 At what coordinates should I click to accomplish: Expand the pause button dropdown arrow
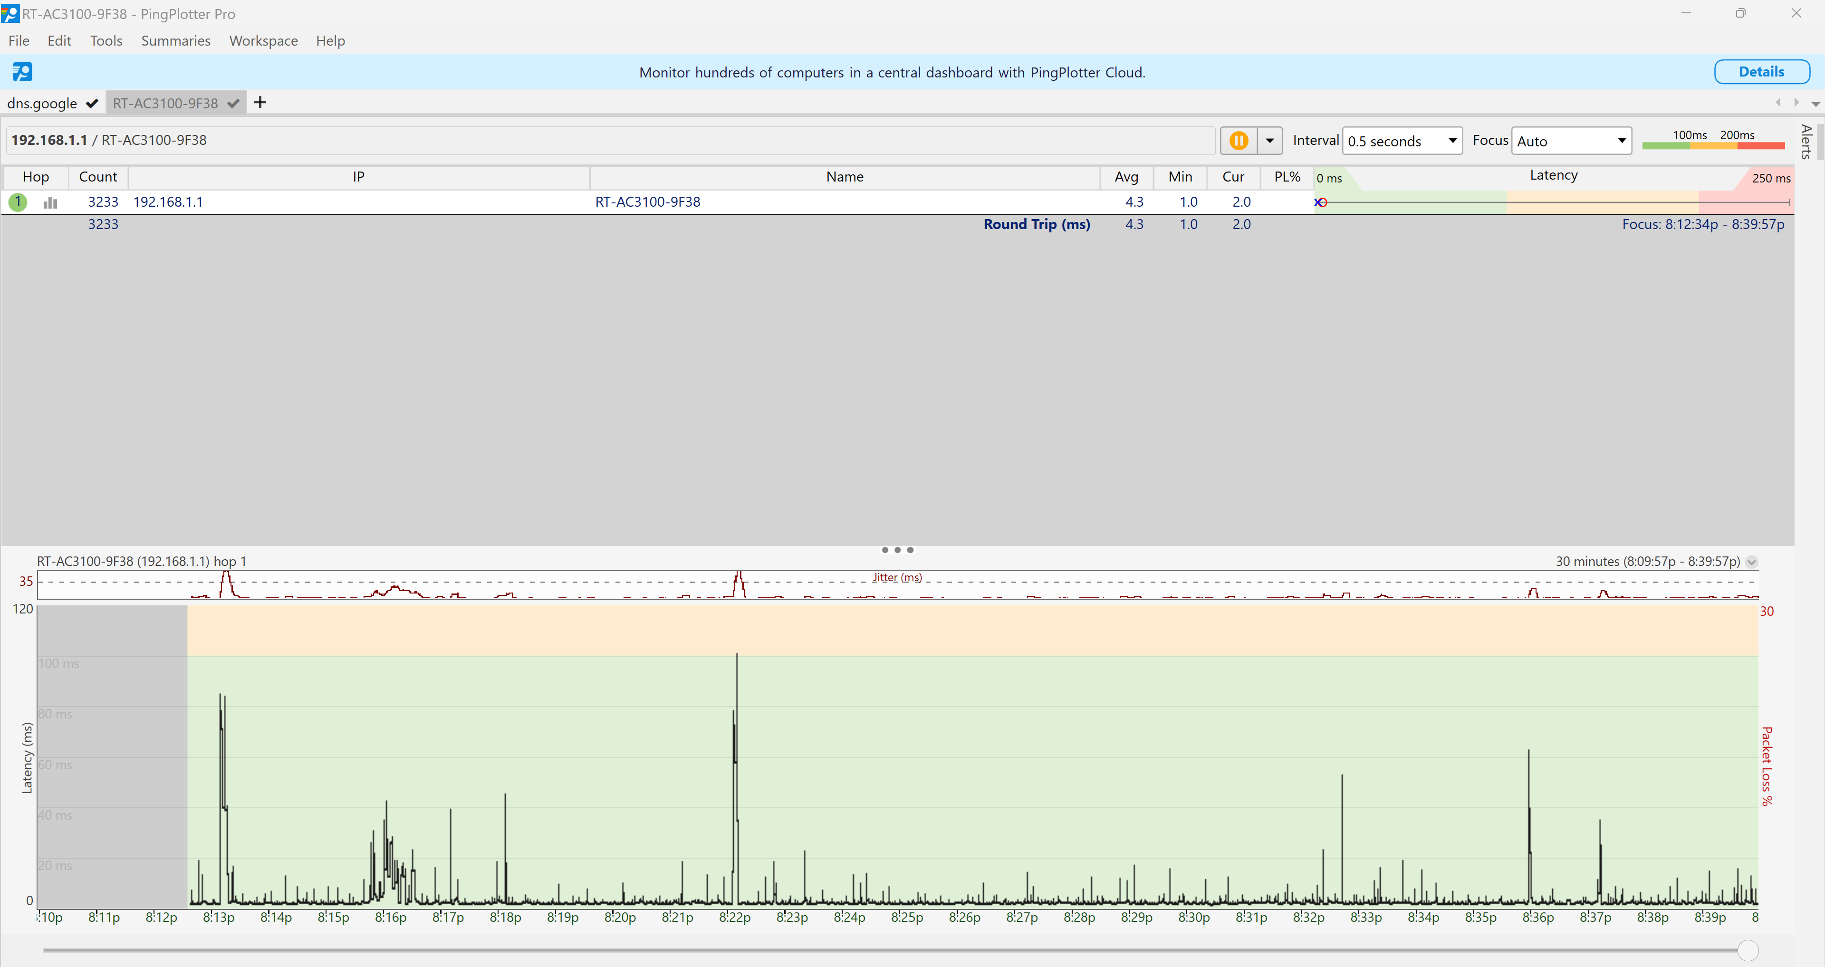1269,140
